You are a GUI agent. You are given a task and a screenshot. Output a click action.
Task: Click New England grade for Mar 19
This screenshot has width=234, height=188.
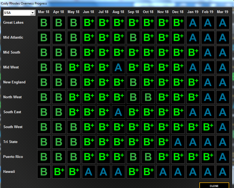click(223, 82)
